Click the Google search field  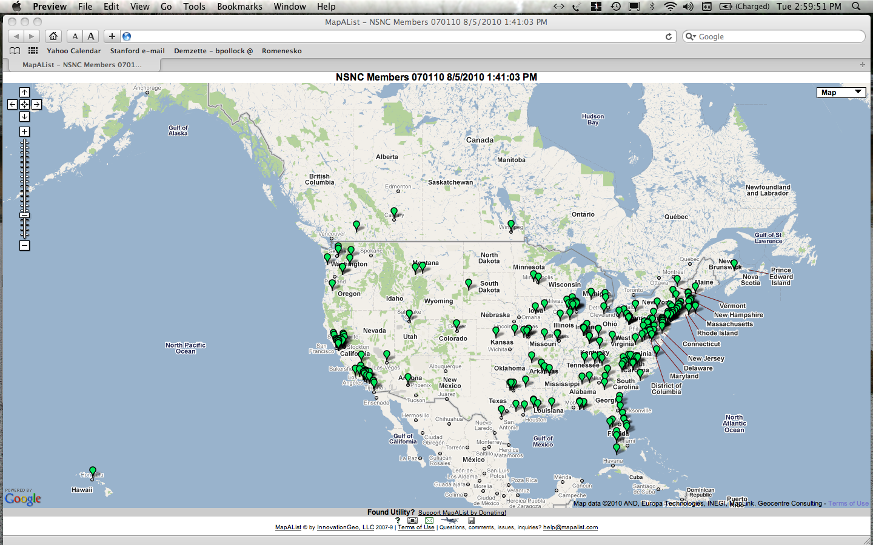[x=779, y=36]
